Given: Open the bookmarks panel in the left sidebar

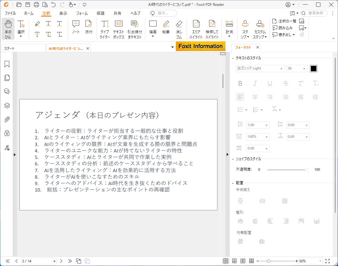Looking at the screenshot, I should 7,64.
